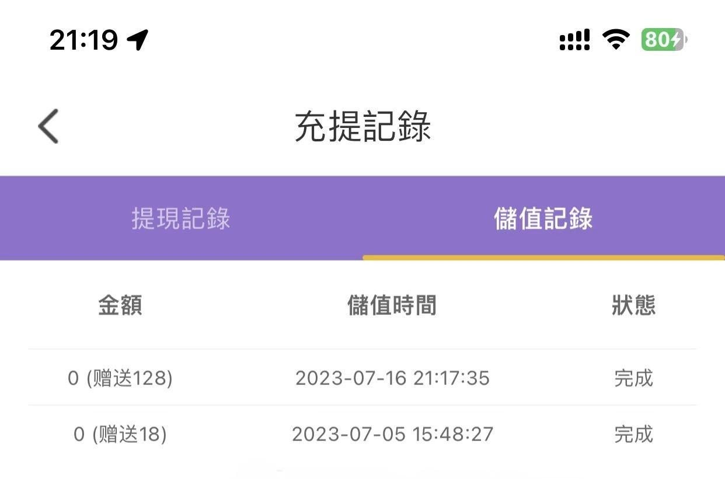Tap the yellow underline of the active tab
The image size is (725, 479).
click(543, 258)
